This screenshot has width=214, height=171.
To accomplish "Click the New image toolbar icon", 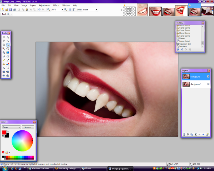I will (3, 10).
